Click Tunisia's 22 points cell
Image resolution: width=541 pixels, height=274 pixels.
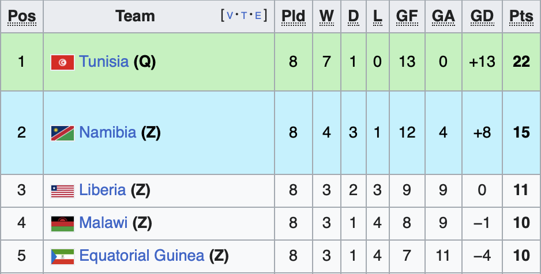click(521, 62)
